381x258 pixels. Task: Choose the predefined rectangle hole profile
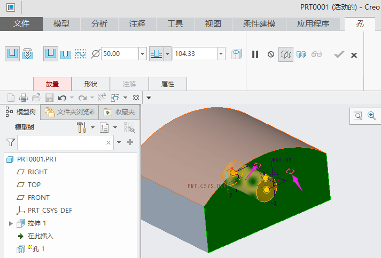[x=51, y=54]
